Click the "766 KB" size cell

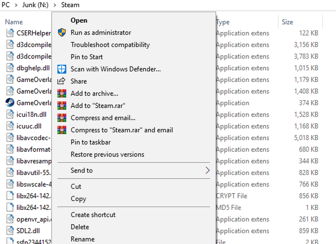[x=309, y=184]
